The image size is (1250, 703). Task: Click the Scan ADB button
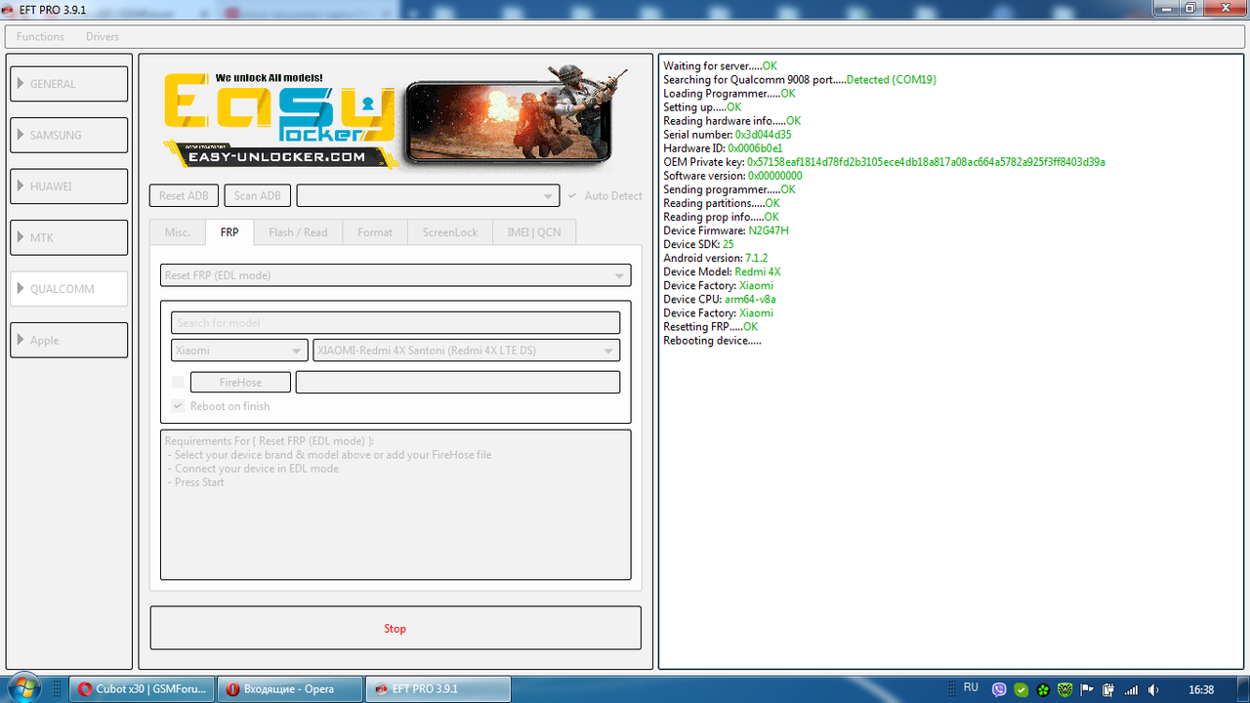258,195
